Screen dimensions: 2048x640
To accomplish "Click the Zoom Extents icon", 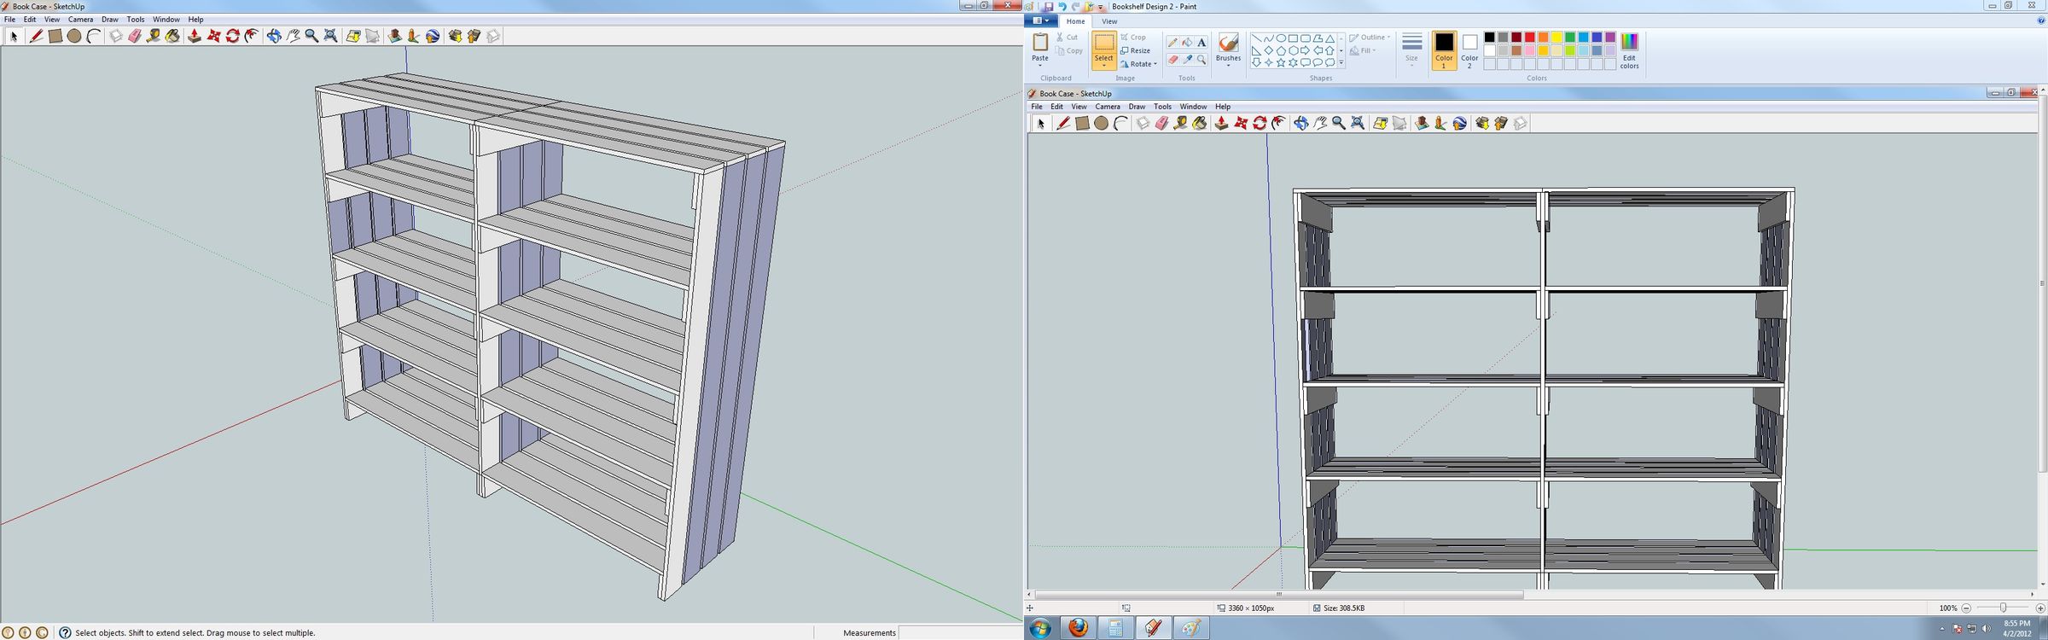I will click(x=330, y=36).
